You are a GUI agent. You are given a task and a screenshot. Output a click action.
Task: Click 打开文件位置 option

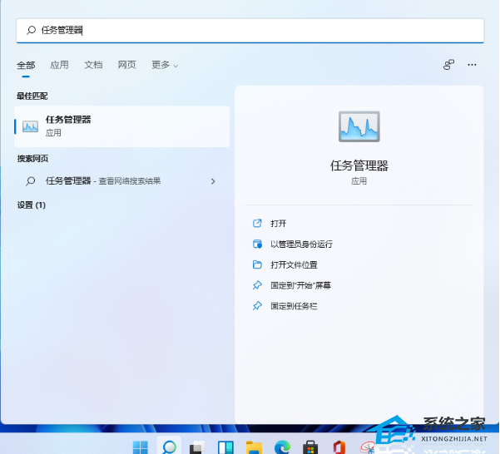pyautogui.click(x=294, y=265)
